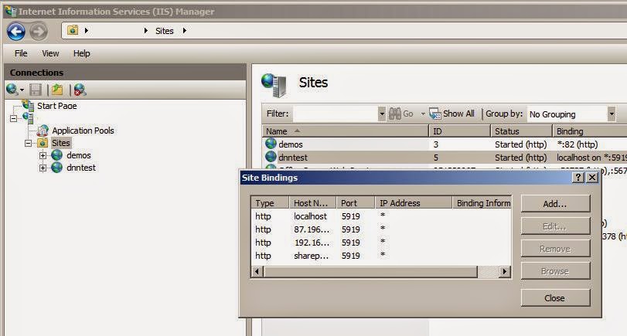Click the bindings horizontal scrollbar thumb
627x336 pixels.
click(370, 272)
